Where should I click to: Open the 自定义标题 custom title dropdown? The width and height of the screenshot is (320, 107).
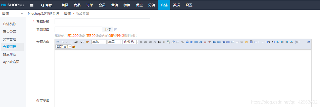tap(63, 47)
